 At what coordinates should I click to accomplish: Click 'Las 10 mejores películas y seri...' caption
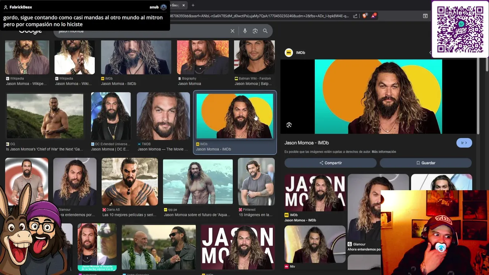click(x=130, y=215)
